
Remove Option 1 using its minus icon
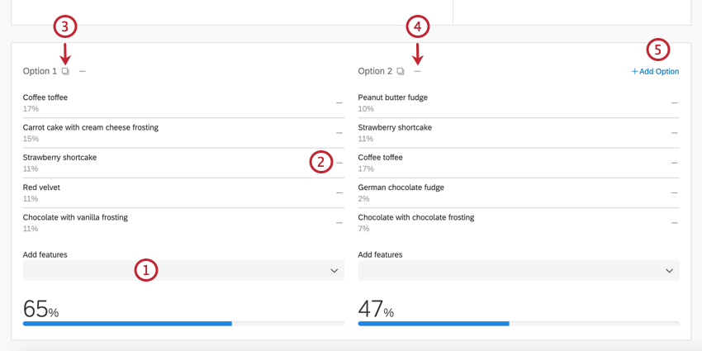click(x=83, y=72)
